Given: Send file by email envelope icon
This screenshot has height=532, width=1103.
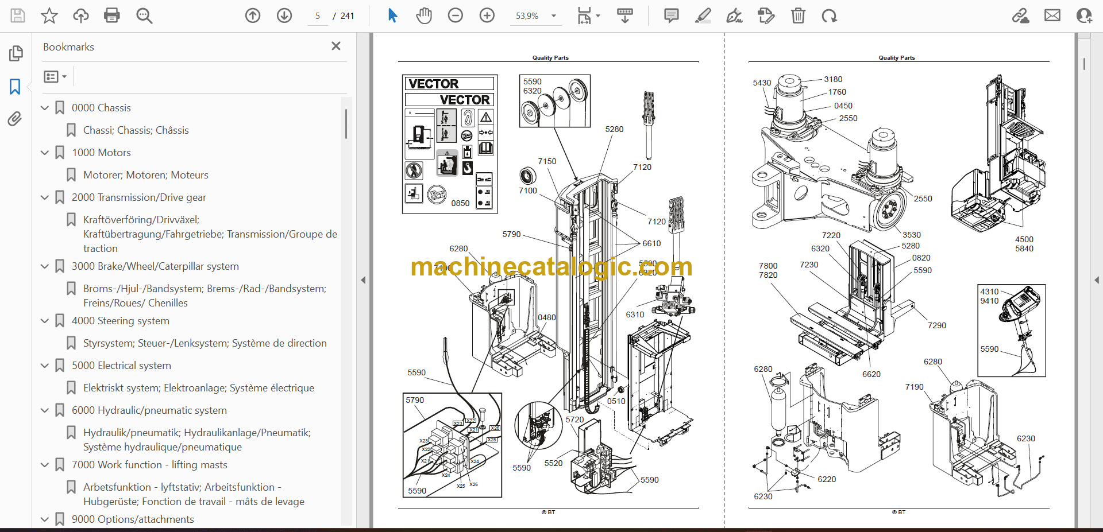Looking at the screenshot, I should pyautogui.click(x=1052, y=15).
